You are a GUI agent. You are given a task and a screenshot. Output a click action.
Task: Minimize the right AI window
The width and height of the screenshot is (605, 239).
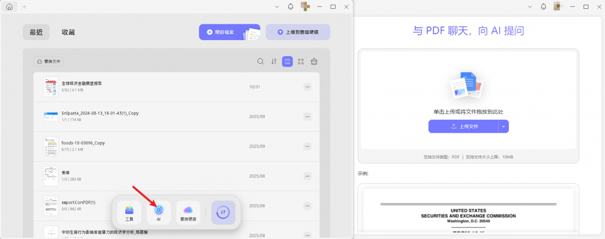(572, 7)
